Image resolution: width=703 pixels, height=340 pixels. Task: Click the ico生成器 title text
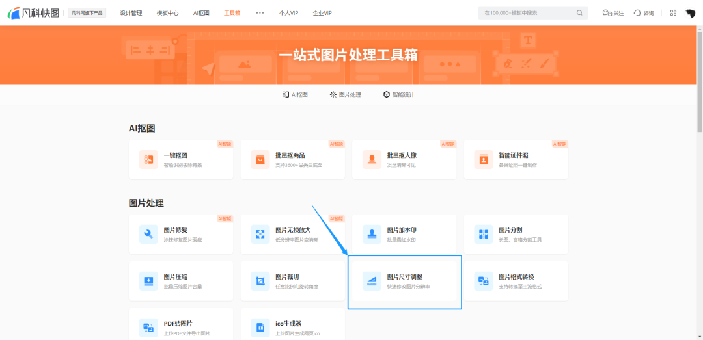tap(288, 324)
